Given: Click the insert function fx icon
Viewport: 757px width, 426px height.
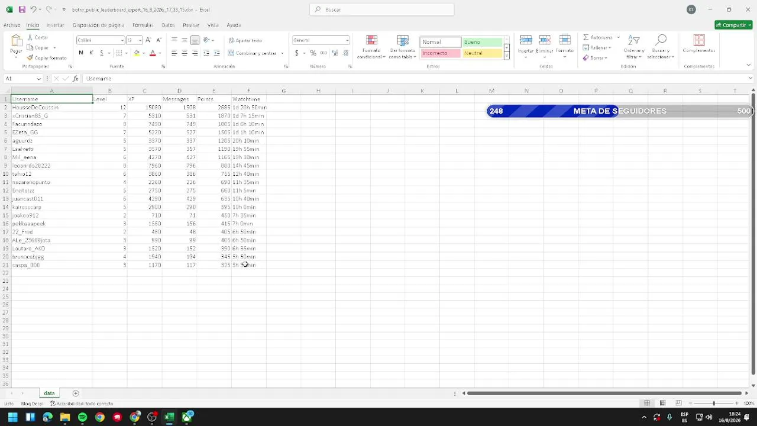Looking at the screenshot, I should pyautogui.click(x=75, y=79).
